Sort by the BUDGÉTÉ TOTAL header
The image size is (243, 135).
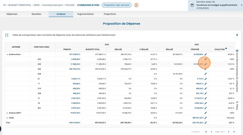tap(93, 50)
